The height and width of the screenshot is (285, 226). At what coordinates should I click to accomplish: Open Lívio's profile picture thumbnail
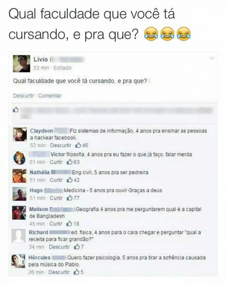point(21,64)
